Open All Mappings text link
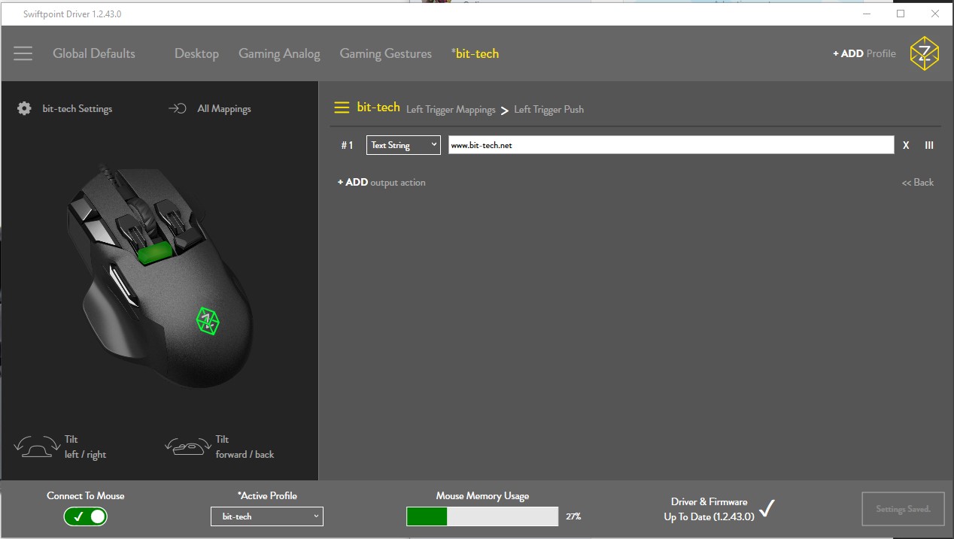Screen dimensions: 954x539 click(x=224, y=109)
